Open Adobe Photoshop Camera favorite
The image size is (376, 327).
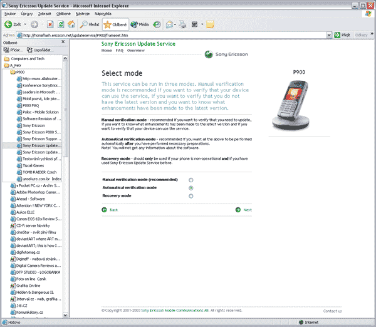36,192
